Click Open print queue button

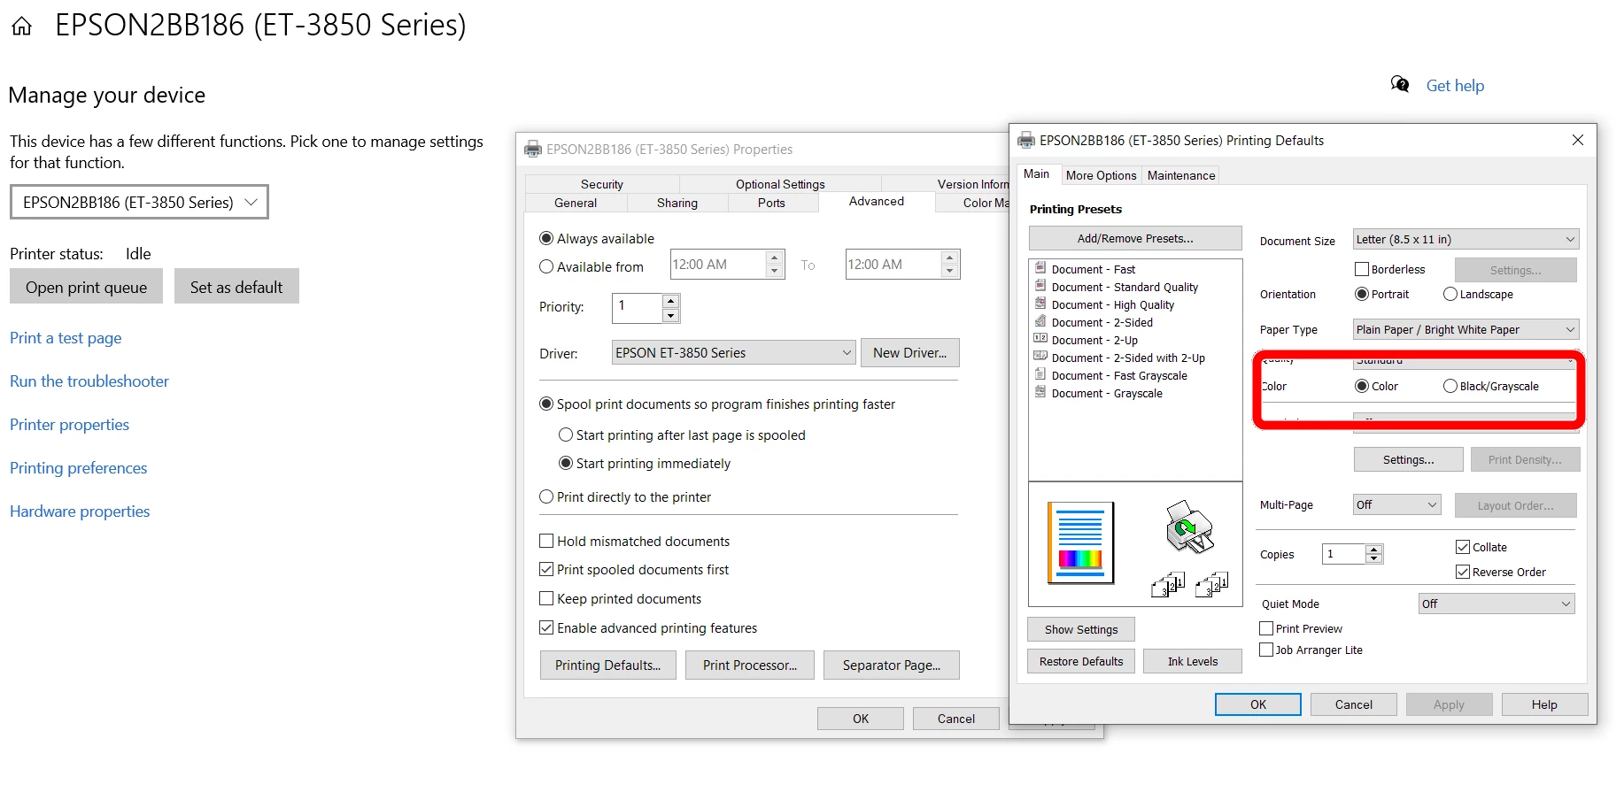click(87, 287)
